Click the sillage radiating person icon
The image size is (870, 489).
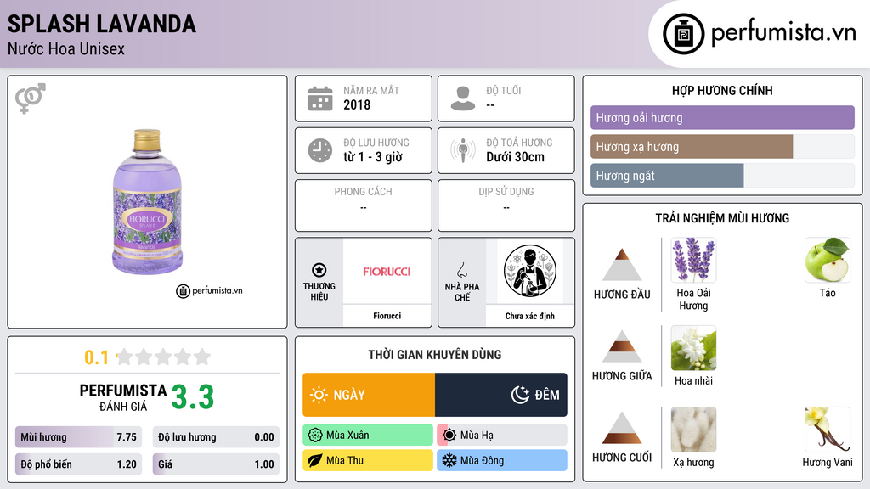463,150
